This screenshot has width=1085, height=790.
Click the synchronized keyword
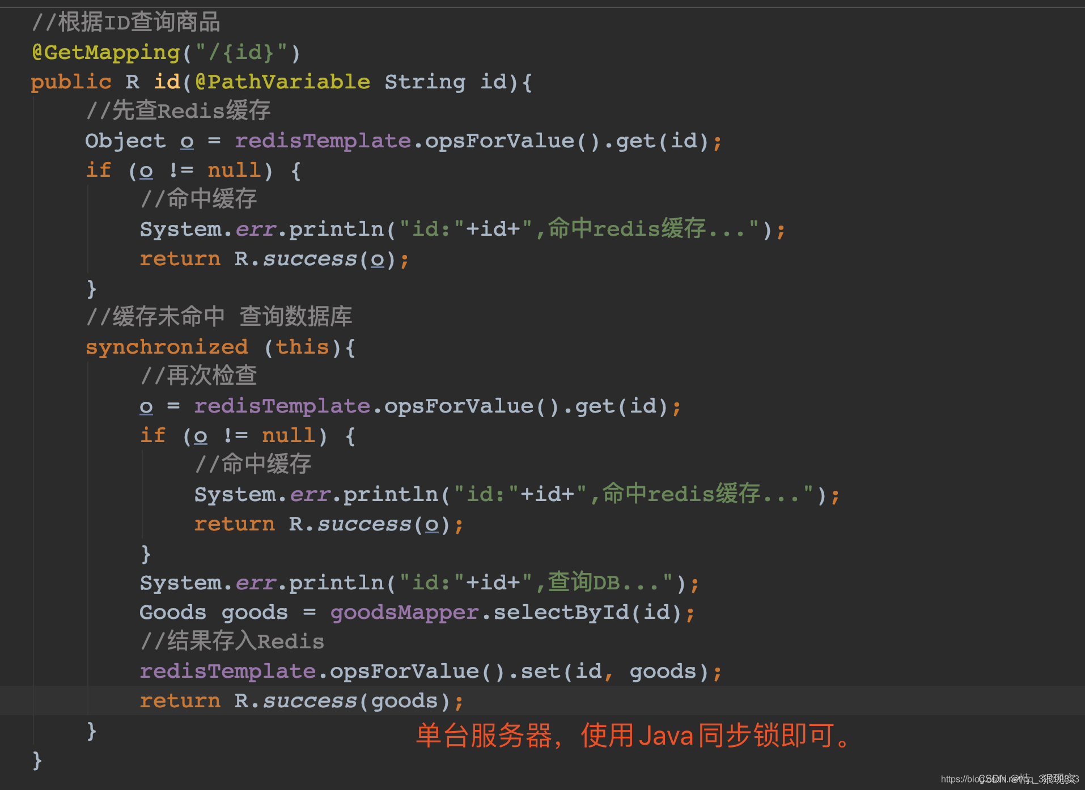pyautogui.click(x=167, y=347)
